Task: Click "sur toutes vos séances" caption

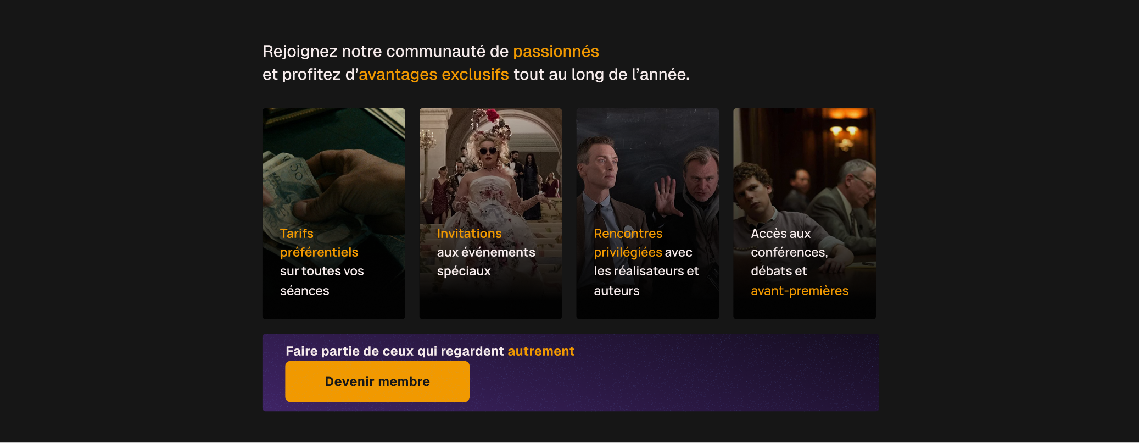Action: click(x=322, y=281)
